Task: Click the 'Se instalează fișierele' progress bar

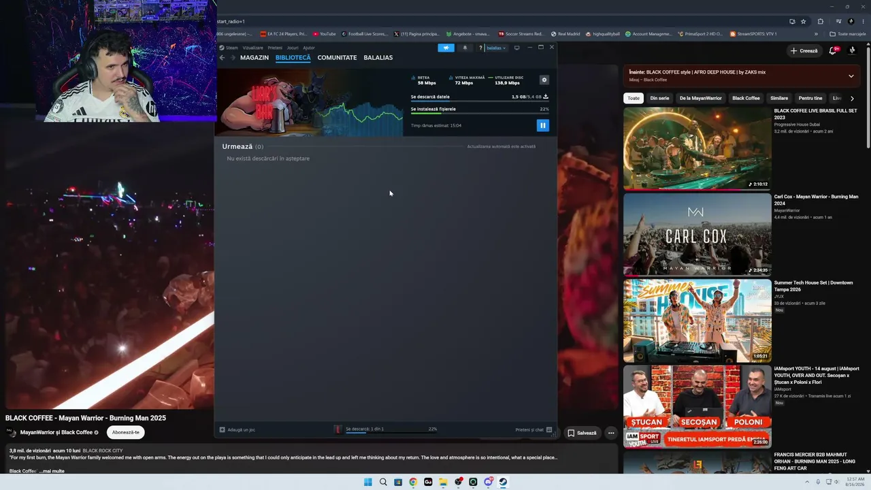Action: (480, 113)
